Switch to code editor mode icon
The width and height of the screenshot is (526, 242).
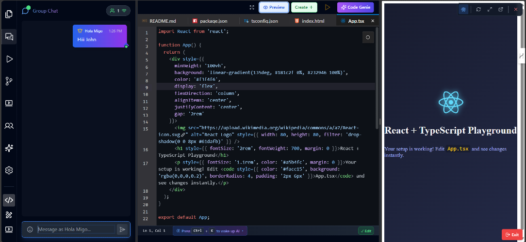[9, 200]
